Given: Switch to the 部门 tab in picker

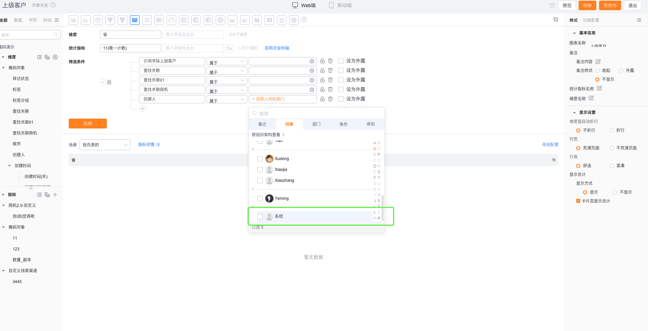Looking at the screenshot, I should (x=316, y=124).
